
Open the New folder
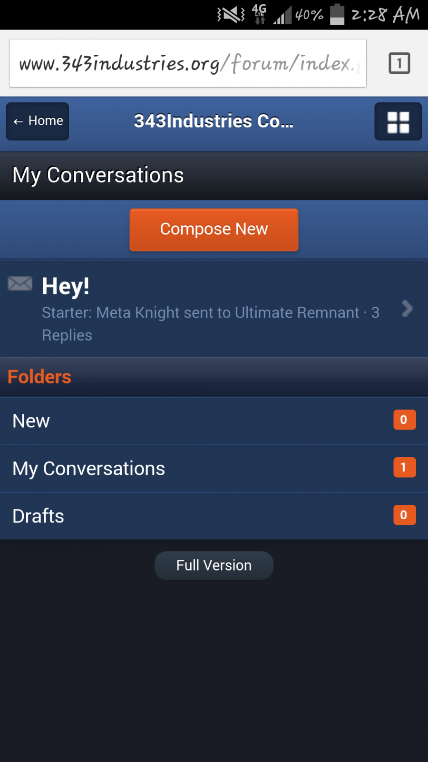(31, 421)
